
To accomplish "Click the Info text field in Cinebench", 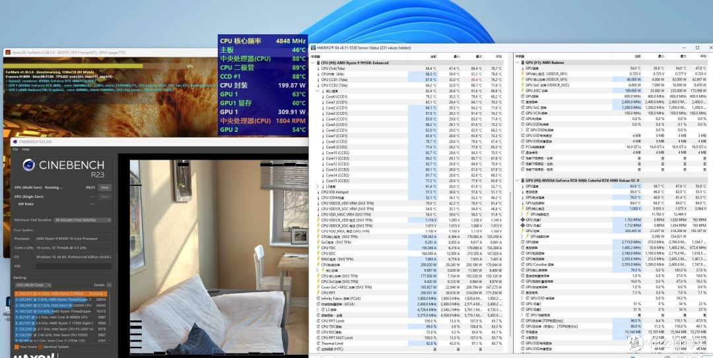I will (x=72, y=266).
